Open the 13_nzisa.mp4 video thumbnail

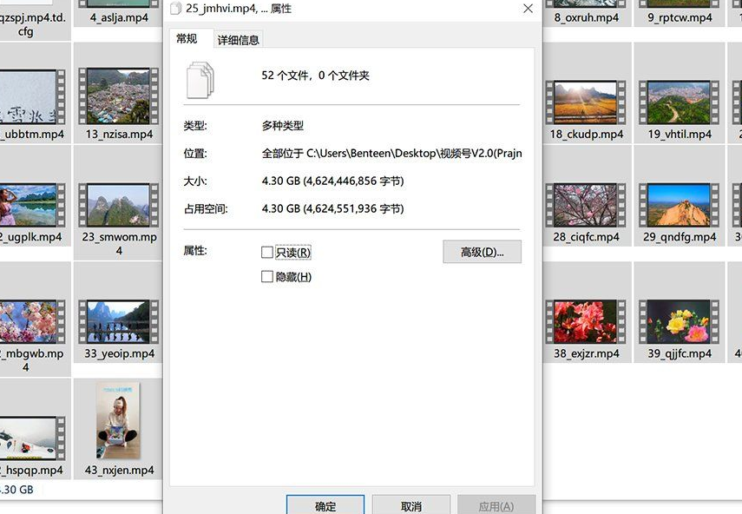pyautogui.click(x=118, y=96)
